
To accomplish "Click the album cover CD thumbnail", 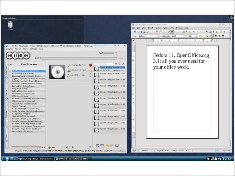I will coord(57,72).
